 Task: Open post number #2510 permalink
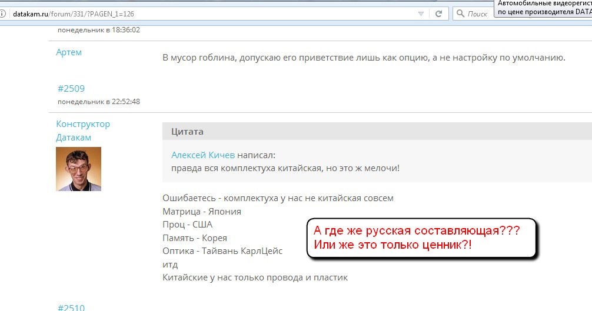pos(71,307)
